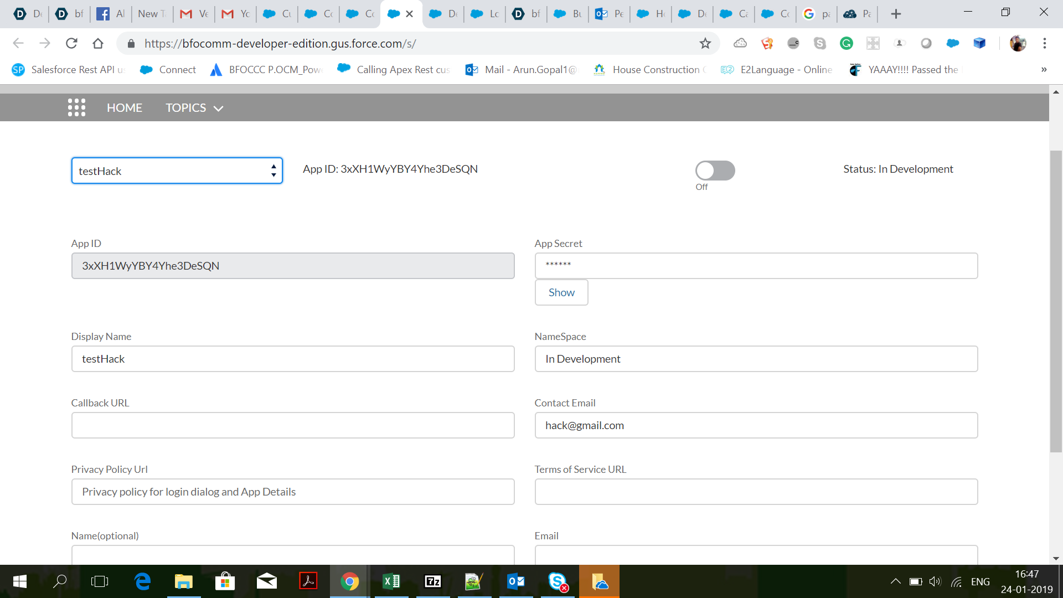
Task: Open the testHack app selector dropdown
Action: (x=177, y=171)
